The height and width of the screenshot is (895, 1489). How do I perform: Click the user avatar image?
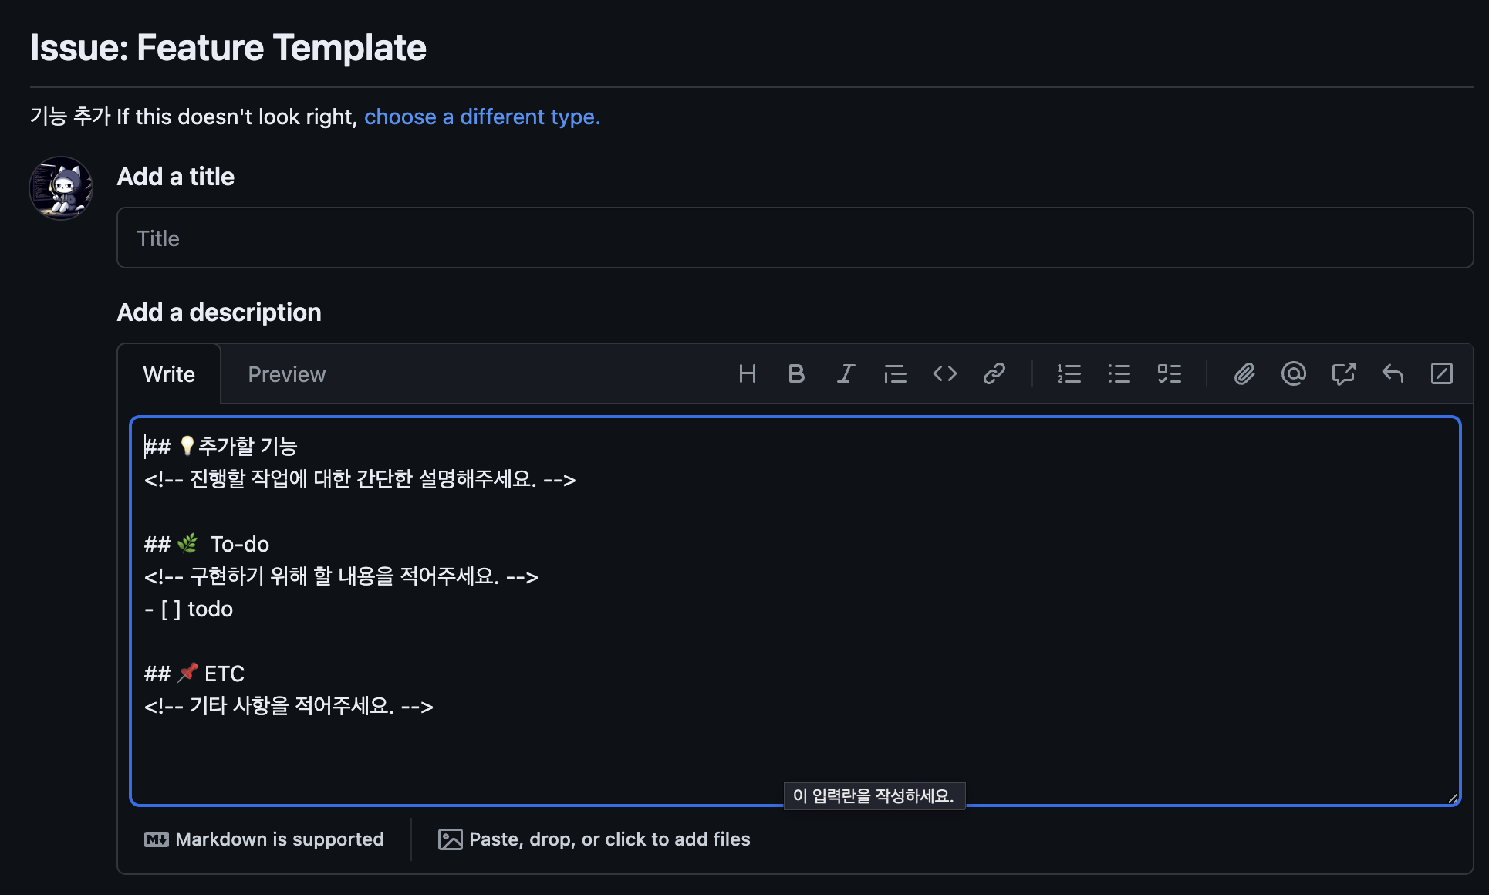(x=60, y=187)
